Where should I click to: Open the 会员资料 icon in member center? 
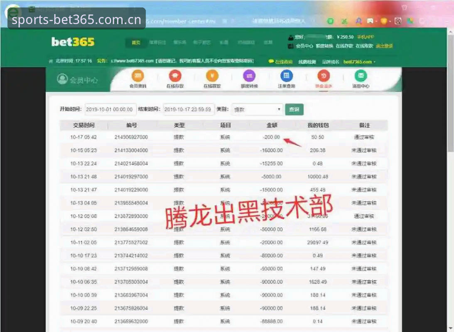click(x=138, y=76)
